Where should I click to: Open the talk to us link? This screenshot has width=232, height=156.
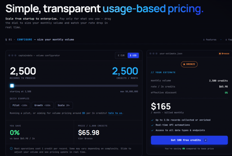[x=115, y=113]
